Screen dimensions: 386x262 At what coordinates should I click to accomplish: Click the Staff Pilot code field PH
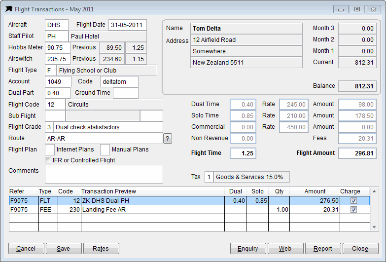pyautogui.click(x=57, y=36)
